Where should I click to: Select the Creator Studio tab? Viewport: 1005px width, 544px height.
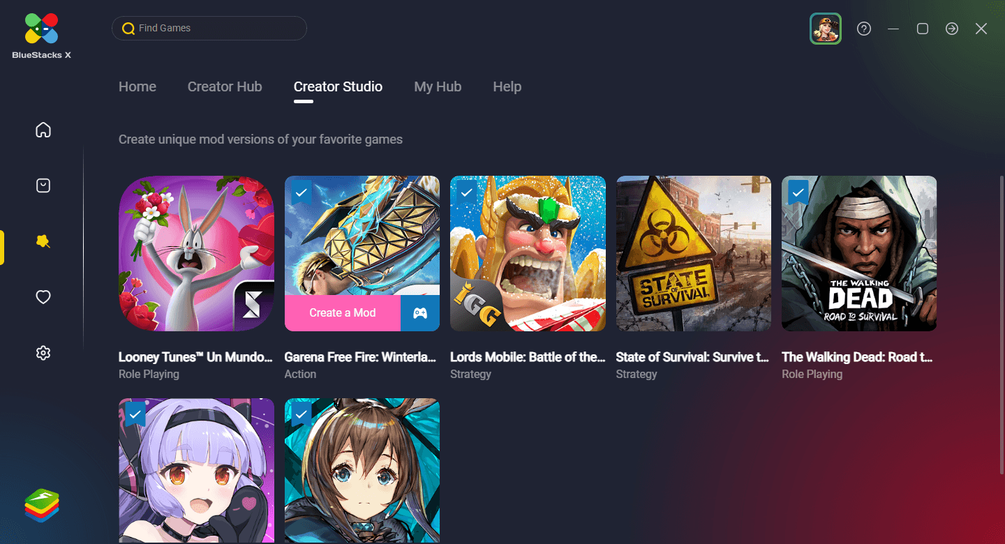coord(338,86)
